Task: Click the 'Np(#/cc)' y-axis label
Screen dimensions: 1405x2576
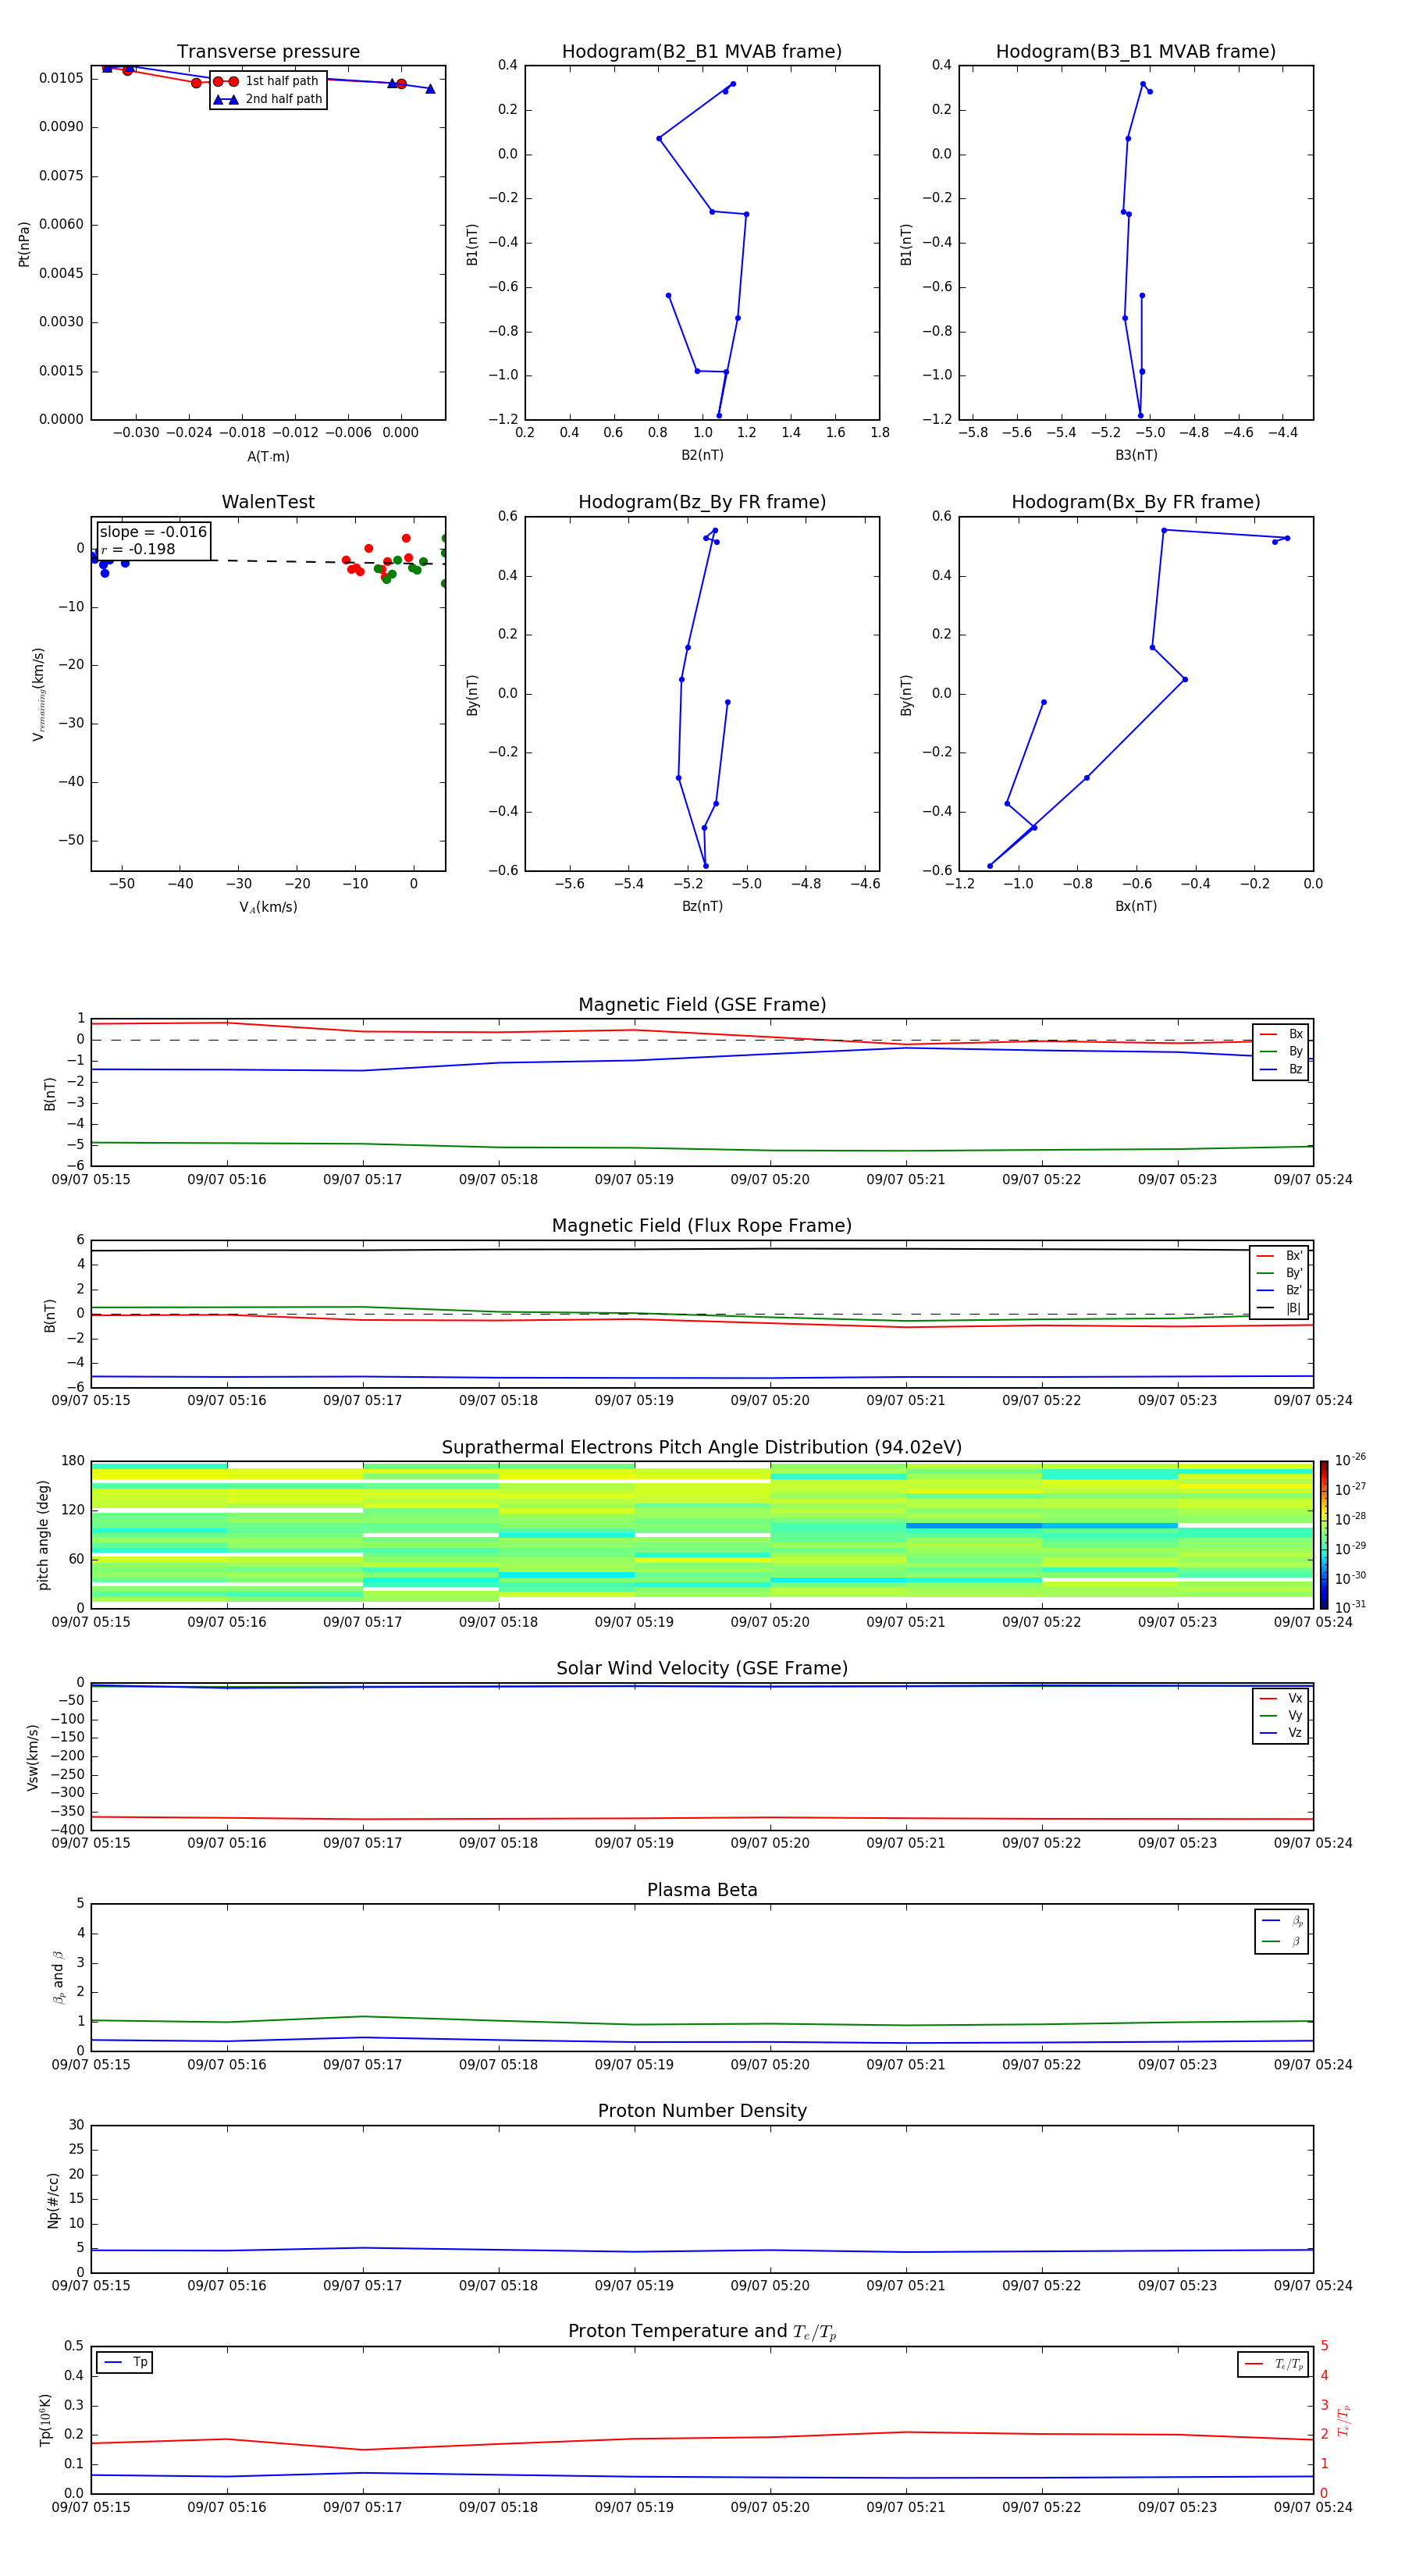Action: 53,2199
